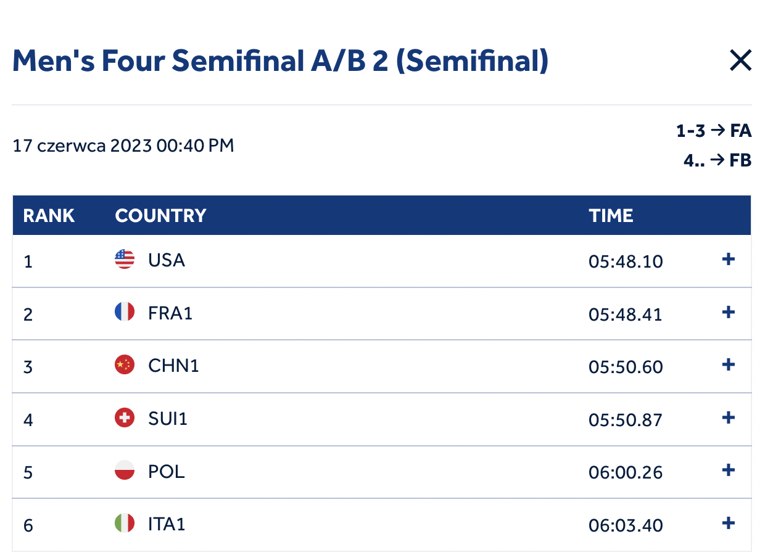The image size is (765, 555).
Task: Expand ITA1 row plus icon
Action: point(729,524)
